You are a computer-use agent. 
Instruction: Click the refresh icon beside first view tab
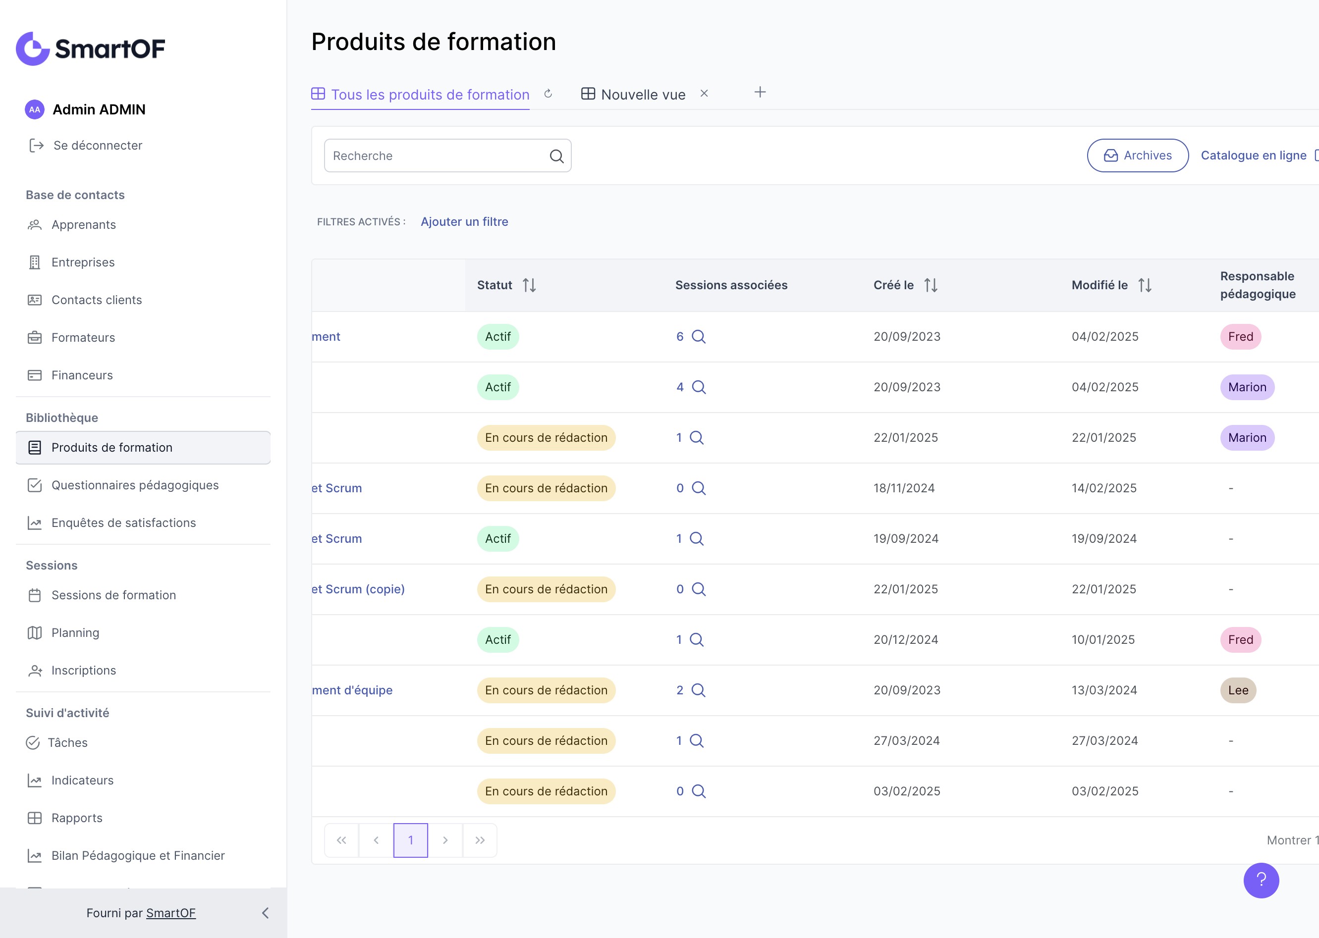tap(548, 94)
